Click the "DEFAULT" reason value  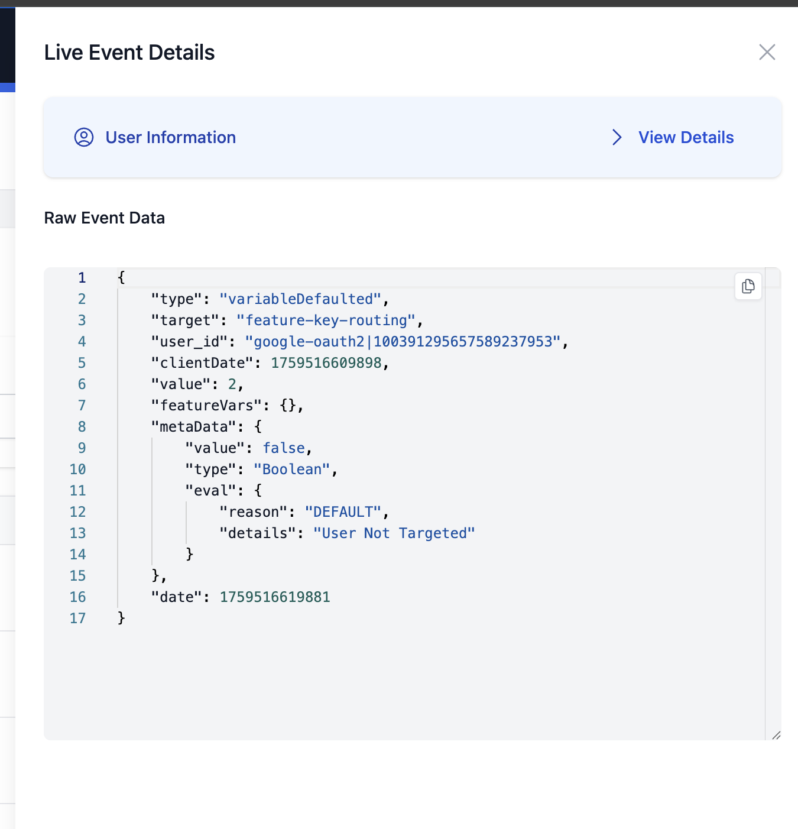pos(343,512)
